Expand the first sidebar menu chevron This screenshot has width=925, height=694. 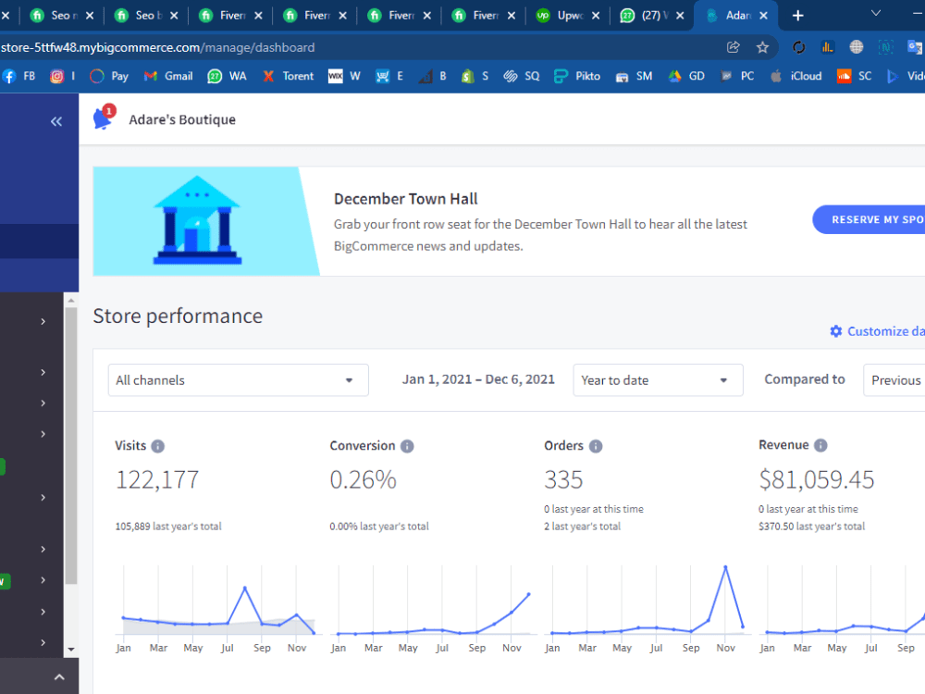point(43,322)
